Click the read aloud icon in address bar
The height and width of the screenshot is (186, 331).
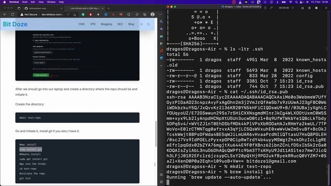68,14
